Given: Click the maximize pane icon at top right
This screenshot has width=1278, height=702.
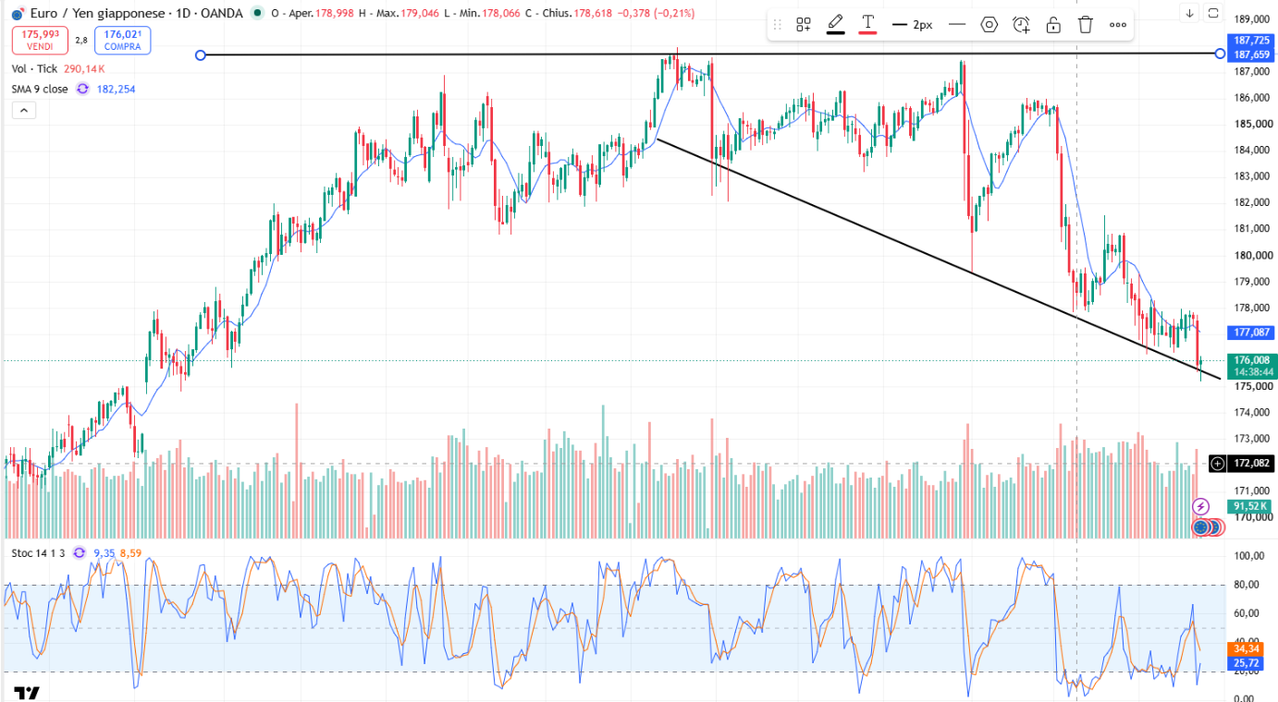Looking at the screenshot, I should pos(1212,13).
